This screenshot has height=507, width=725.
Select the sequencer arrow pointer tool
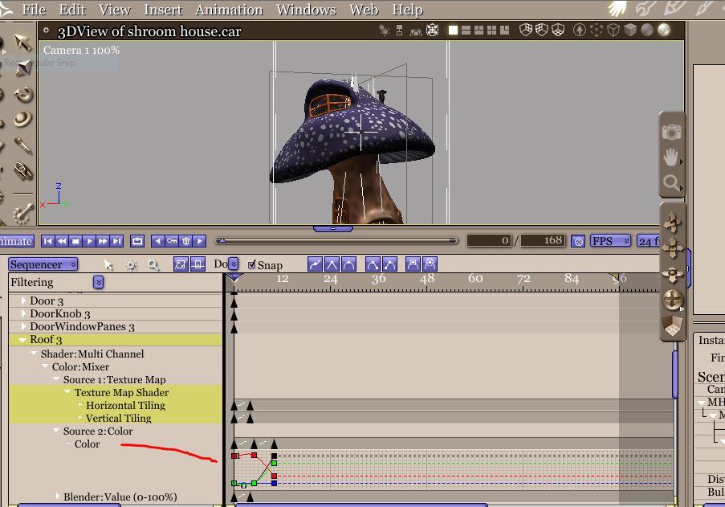pyautogui.click(x=108, y=264)
